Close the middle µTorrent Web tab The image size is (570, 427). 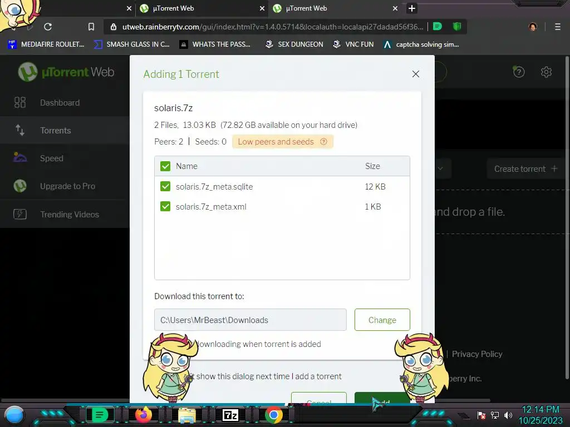(x=262, y=8)
